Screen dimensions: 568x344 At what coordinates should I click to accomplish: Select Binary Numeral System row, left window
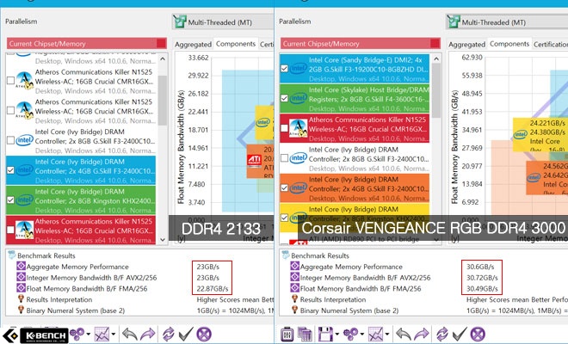point(139,310)
